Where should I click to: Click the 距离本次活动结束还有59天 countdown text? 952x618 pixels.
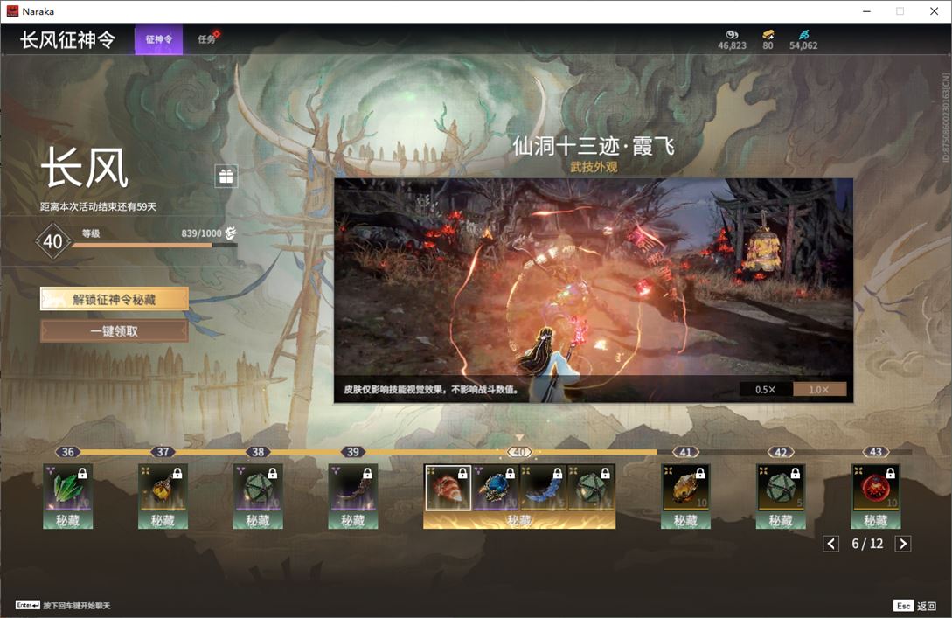[x=99, y=206]
